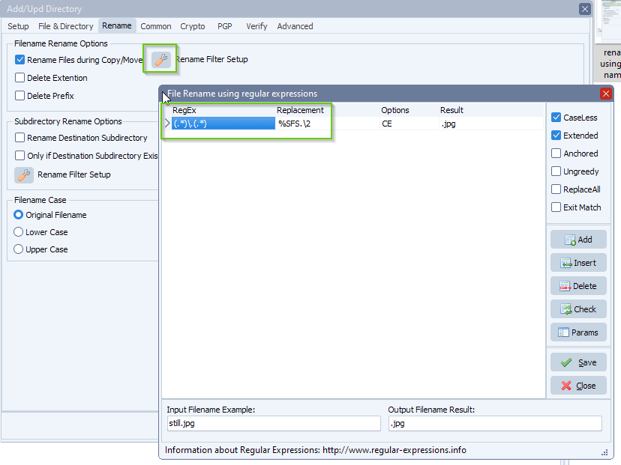
Task: Close the rename dialog with Close button
Action: tap(578, 385)
